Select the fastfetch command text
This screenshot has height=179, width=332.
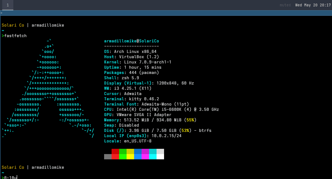pyautogui.click(x=16, y=36)
